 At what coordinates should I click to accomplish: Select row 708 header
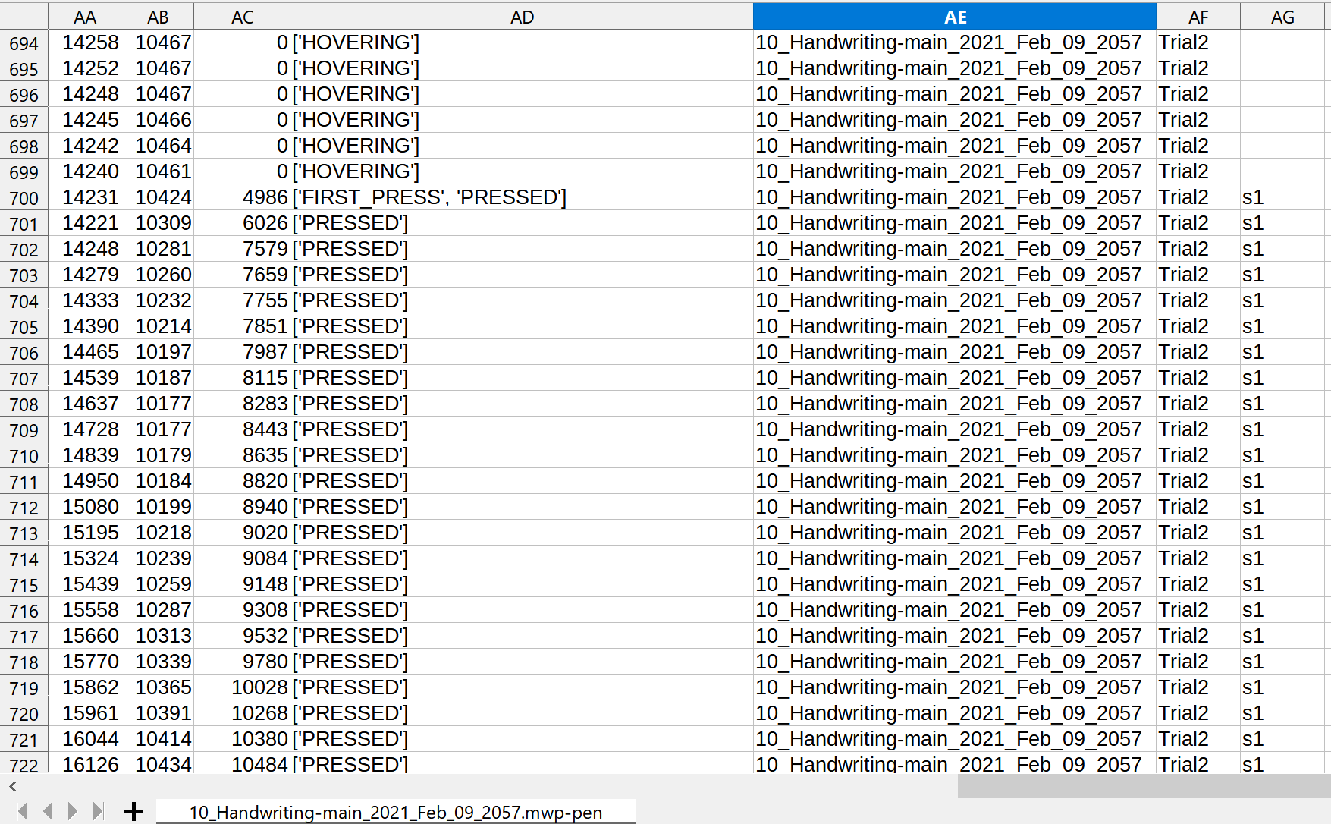[x=24, y=404]
